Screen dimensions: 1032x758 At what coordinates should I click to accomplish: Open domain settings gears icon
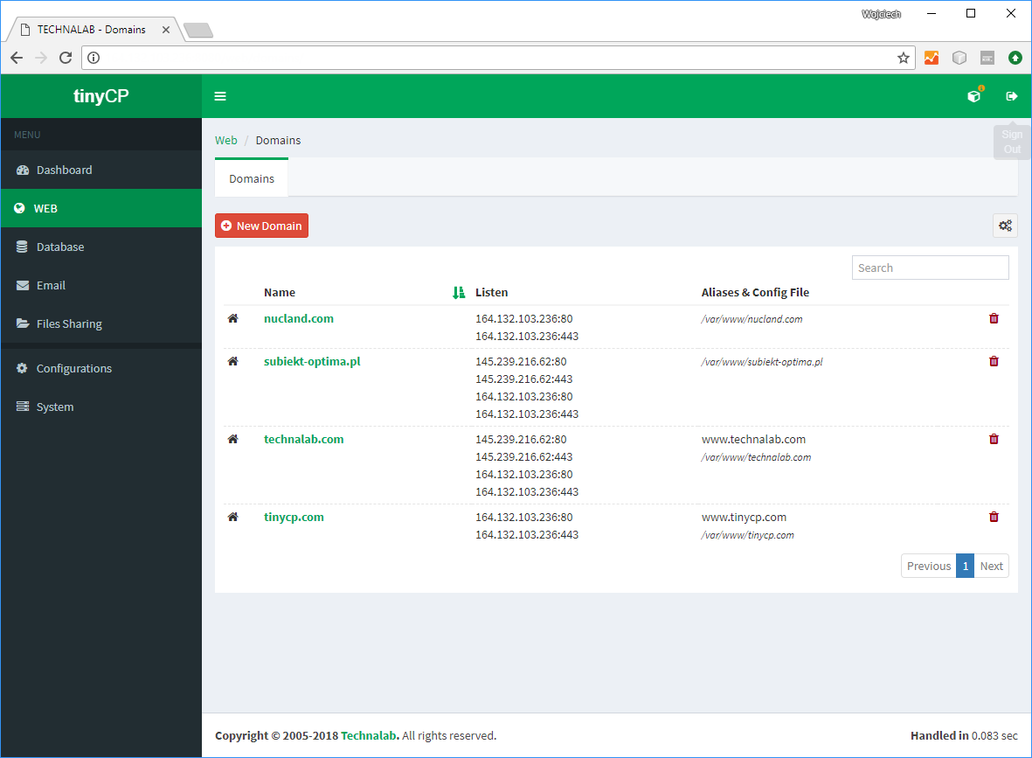(1005, 226)
